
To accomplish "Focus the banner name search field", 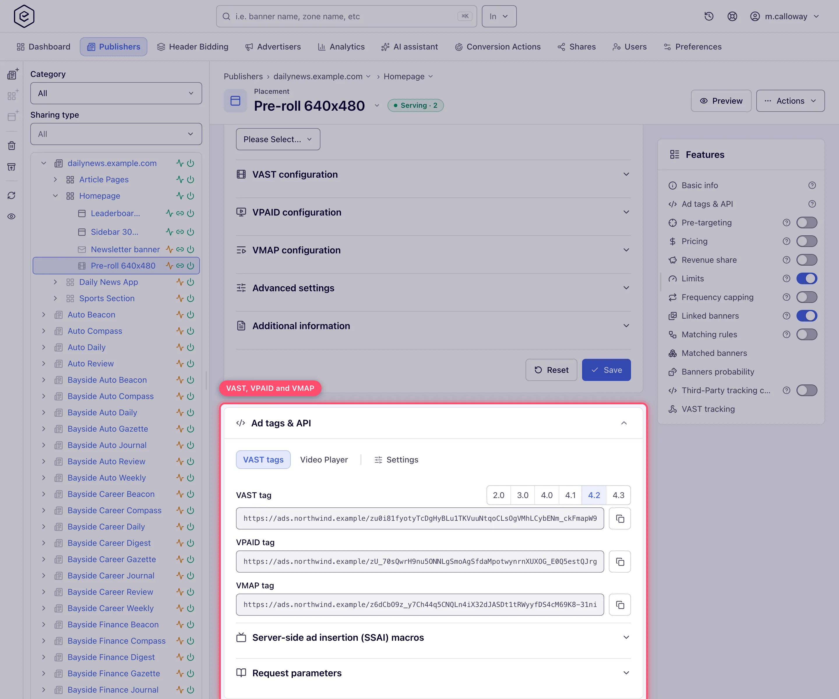I will pyautogui.click(x=346, y=16).
